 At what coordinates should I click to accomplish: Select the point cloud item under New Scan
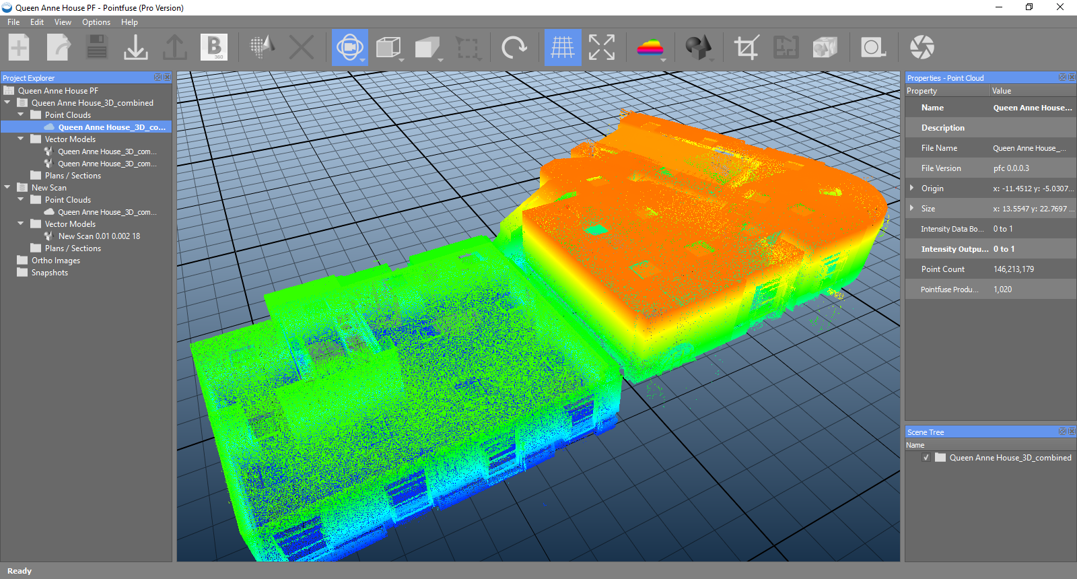click(x=107, y=211)
